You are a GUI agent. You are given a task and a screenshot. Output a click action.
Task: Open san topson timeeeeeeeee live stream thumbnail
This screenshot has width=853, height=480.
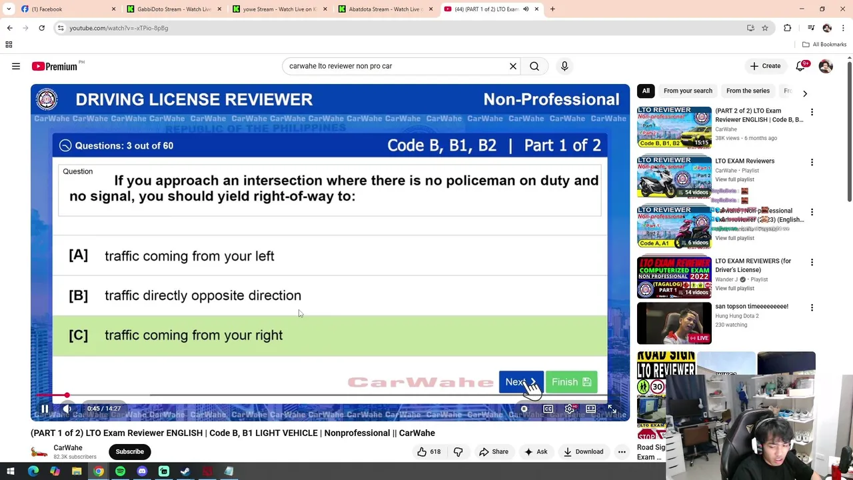(674, 323)
